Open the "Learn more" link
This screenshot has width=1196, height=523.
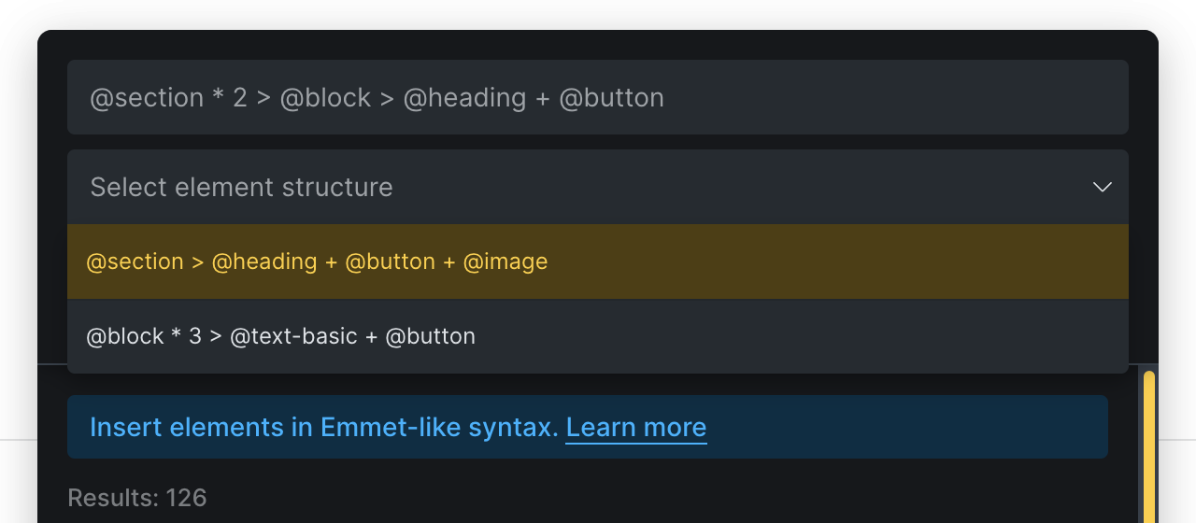636,428
